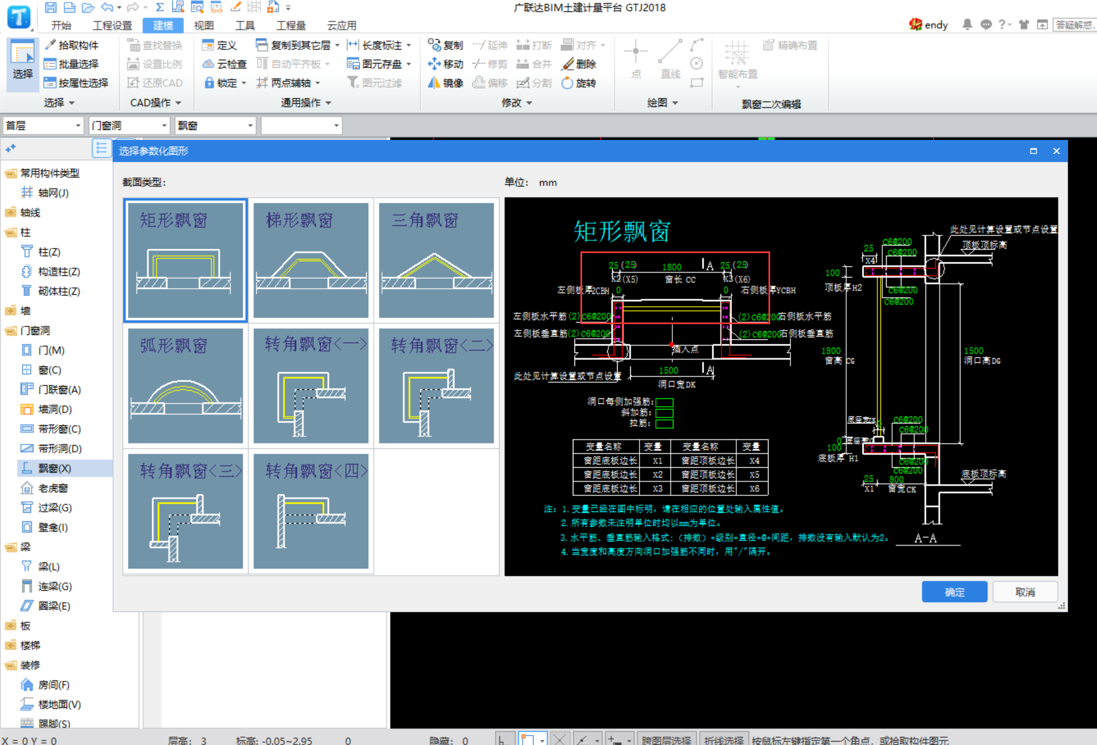Select 窗(C) in the component tree
The width and height of the screenshot is (1097, 745).
click(50, 370)
